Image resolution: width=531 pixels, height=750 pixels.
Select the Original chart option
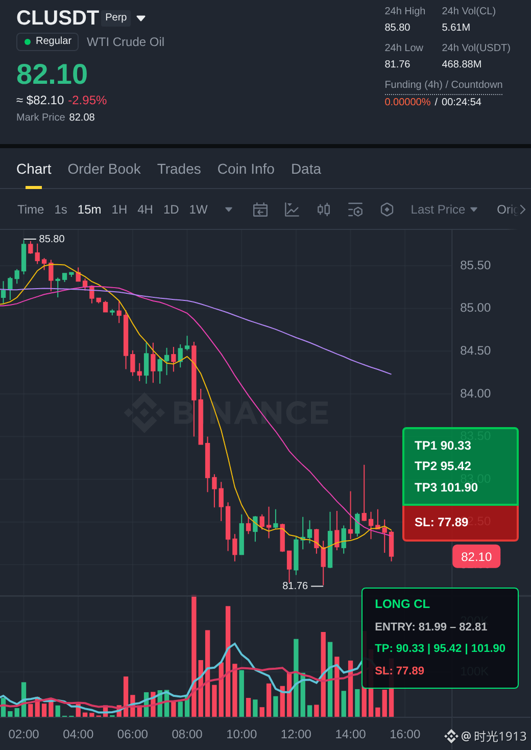tap(507, 209)
